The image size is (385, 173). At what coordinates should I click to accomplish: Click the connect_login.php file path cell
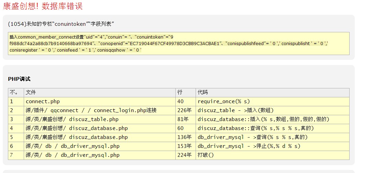click(91, 110)
